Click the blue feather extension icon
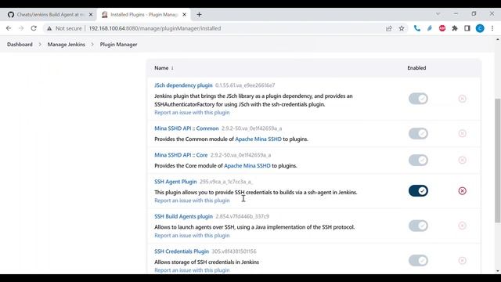 (430, 28)
